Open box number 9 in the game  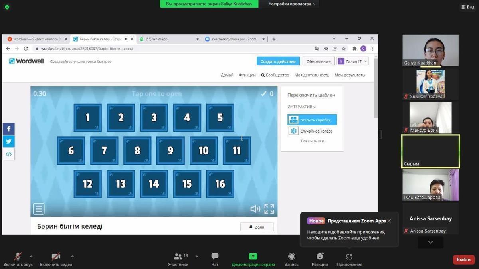(x=170, y=151)
